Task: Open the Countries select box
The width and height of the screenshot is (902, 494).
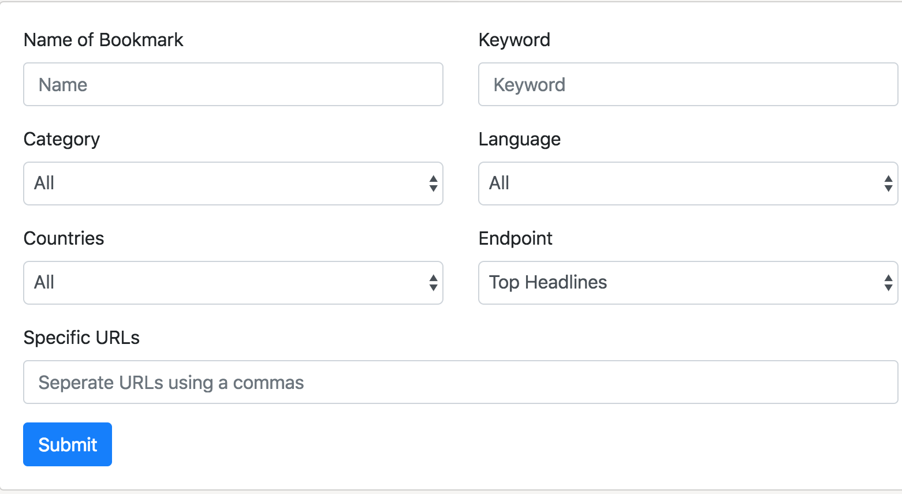Action: 231,283
